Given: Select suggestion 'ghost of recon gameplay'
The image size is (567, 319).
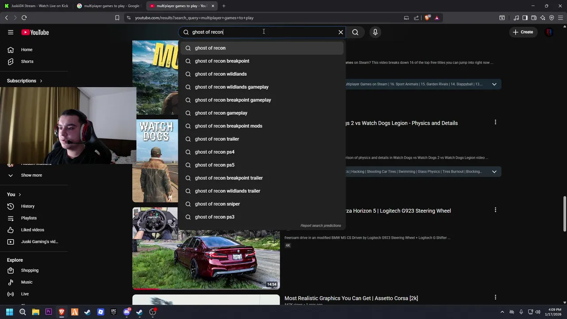Looking at the screenshot, I should click(261, 113).
